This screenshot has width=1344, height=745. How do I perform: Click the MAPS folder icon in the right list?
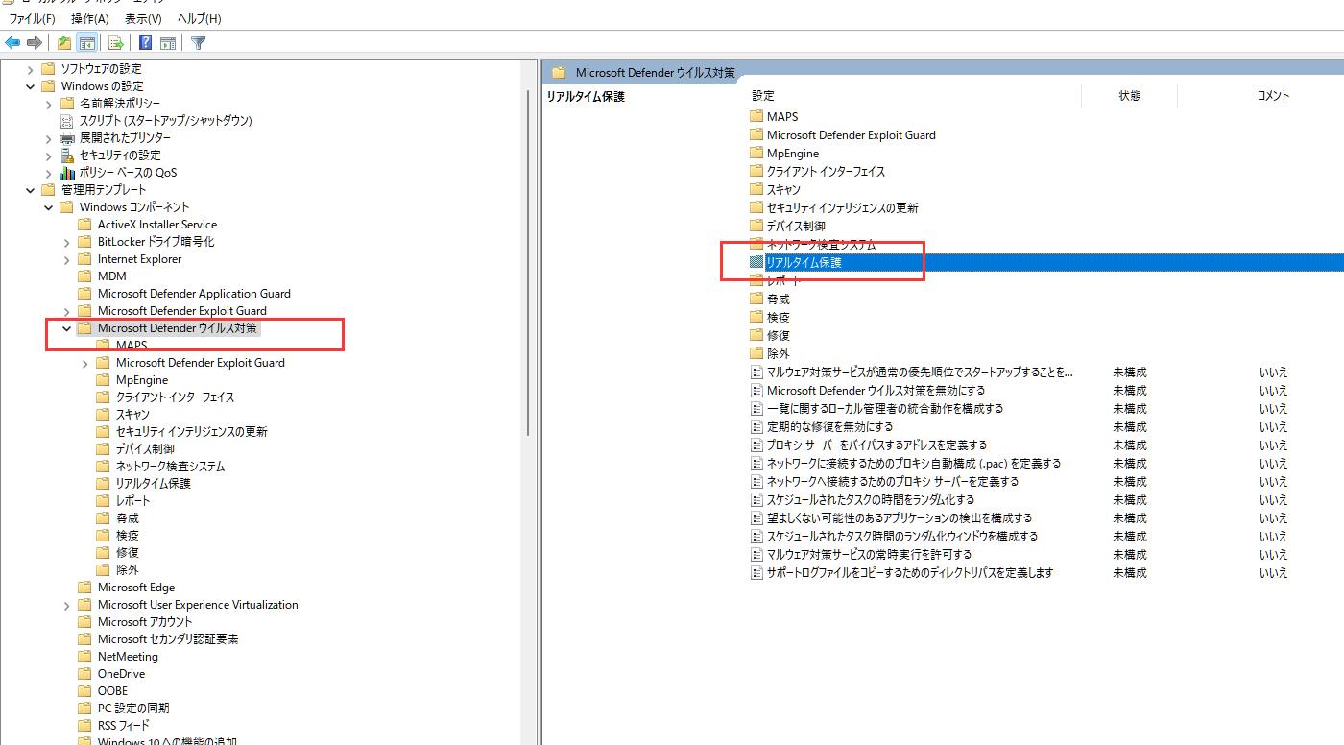756,117
